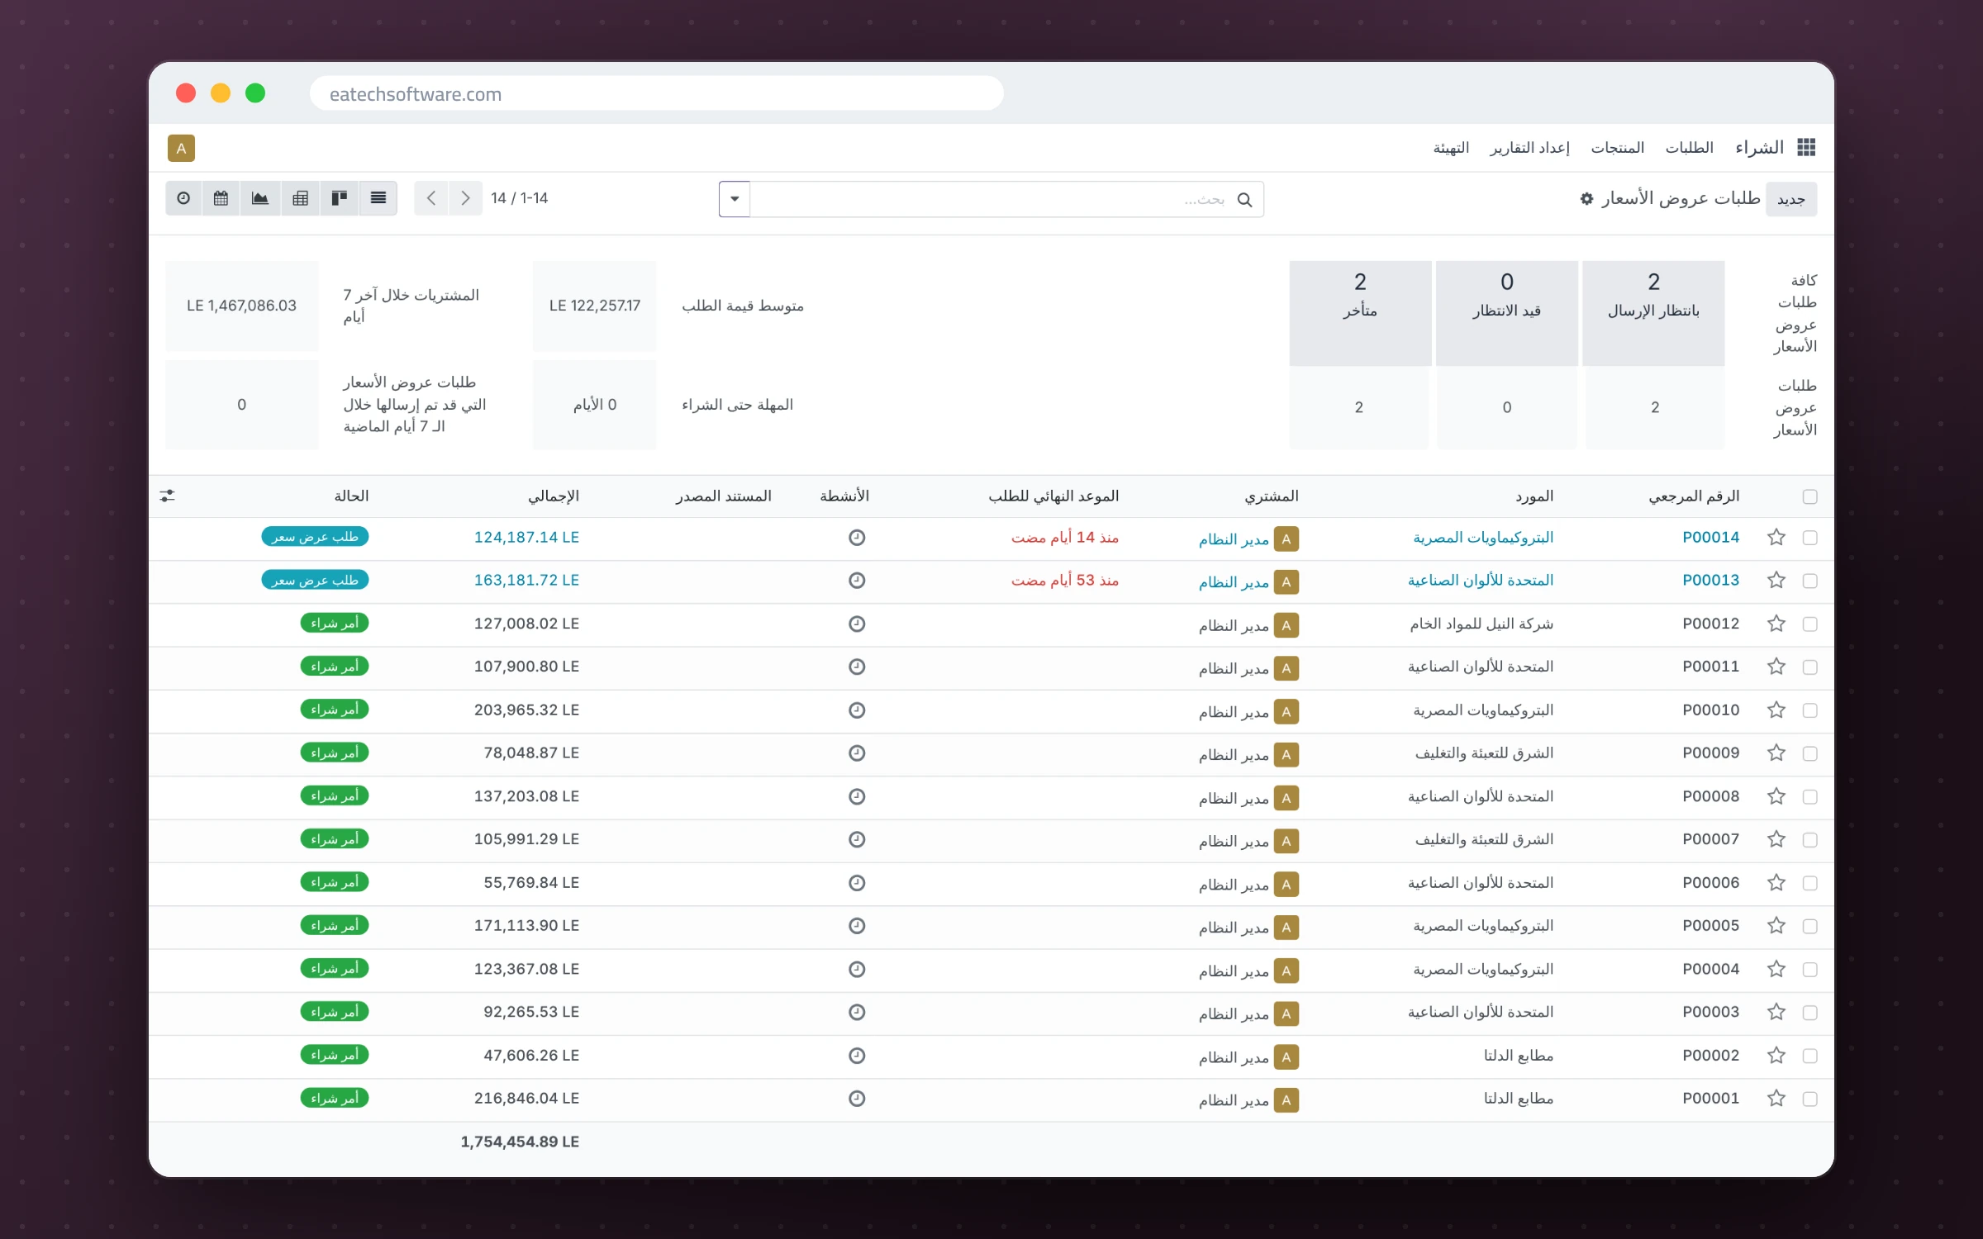Click the جديد button

pos(1791,200)
